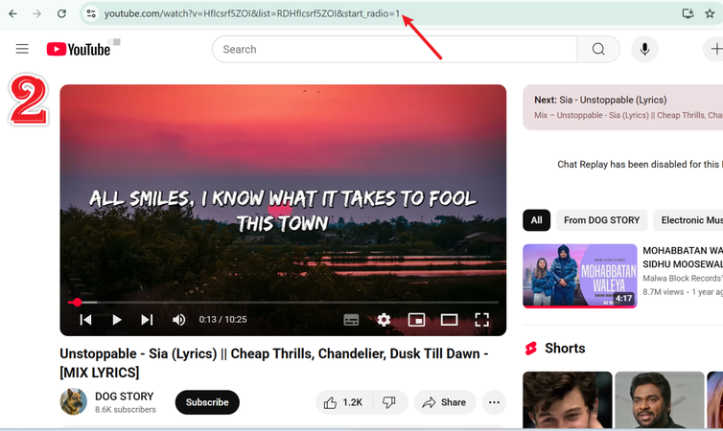The height and width of the screenshot is (431, 723).
Task: Select the From DOG STORY filter chip
Action: [x=601, y=220]
